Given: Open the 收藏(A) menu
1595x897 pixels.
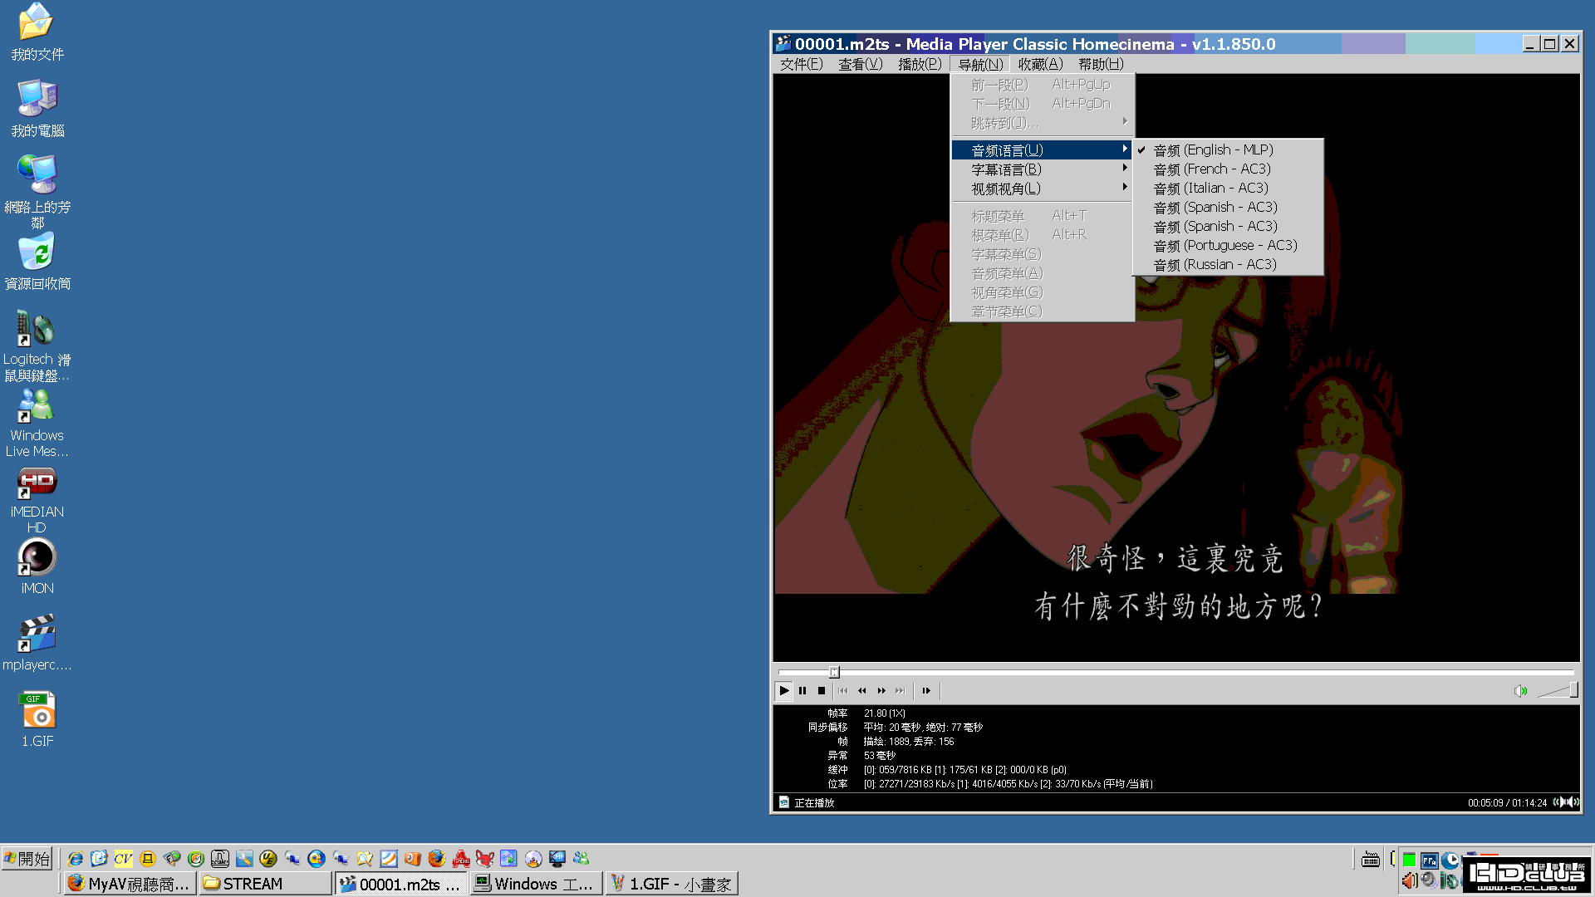Looking at the screenshot, I should pyautogui.click(x=1040, y=64).
